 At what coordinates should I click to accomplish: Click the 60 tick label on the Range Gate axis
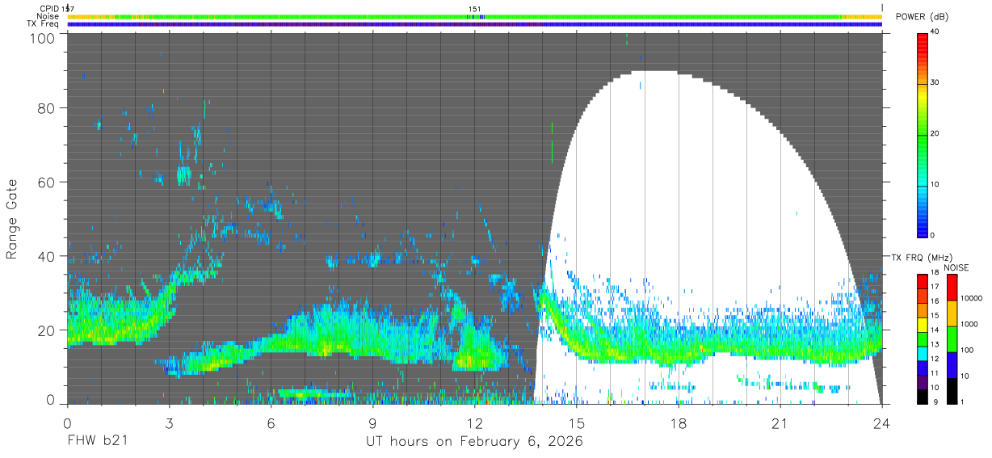coord(48,182)
